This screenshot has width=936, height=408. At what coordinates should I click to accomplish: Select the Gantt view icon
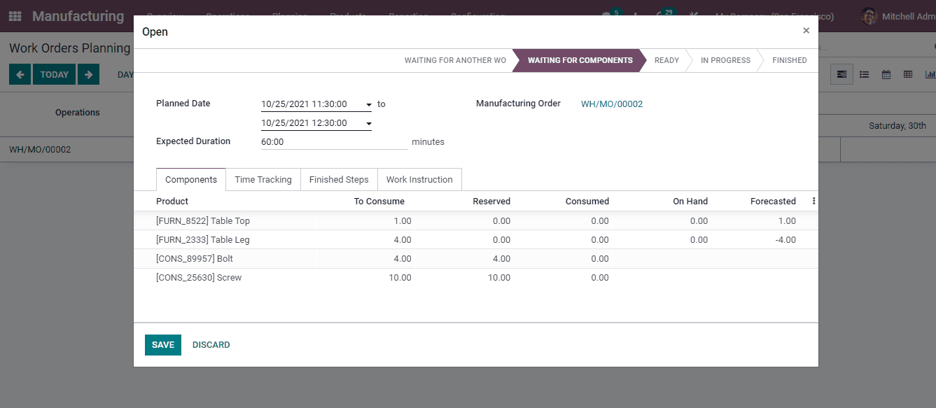[x=841, y=74]
